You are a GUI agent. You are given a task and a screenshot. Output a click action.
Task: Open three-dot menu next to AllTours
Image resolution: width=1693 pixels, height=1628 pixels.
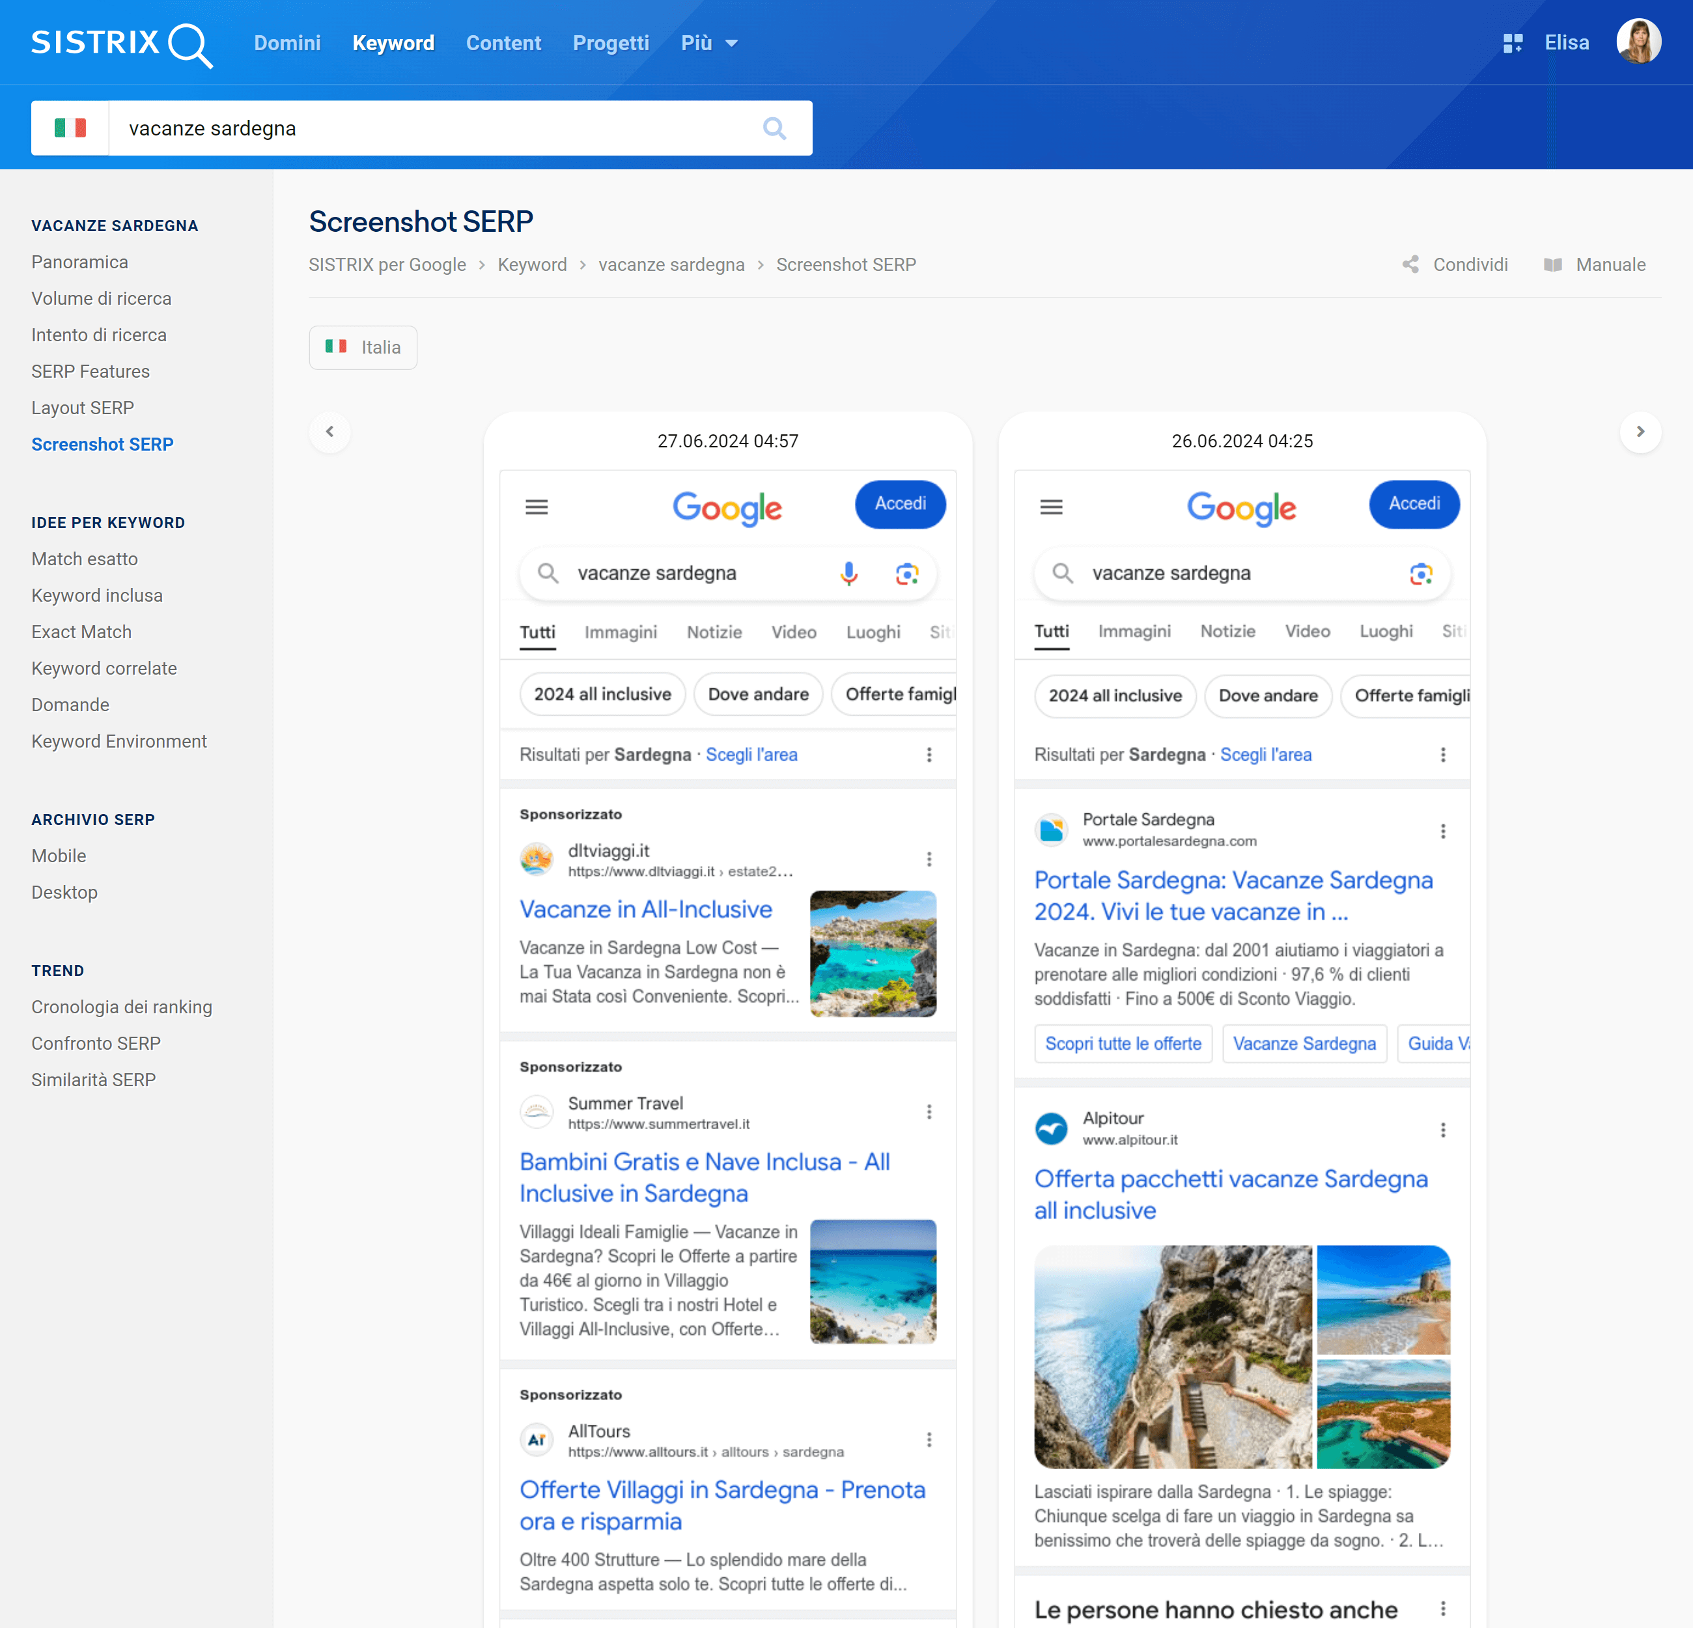pos(929,1440)
